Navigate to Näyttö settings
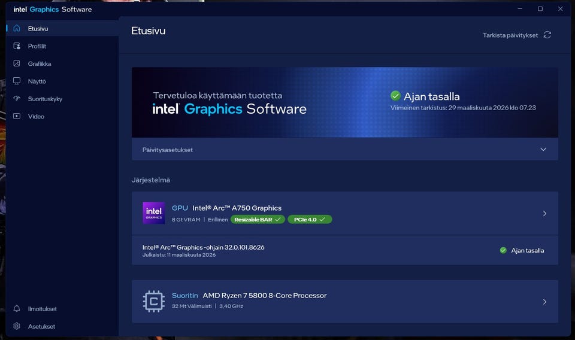Viewport: 575px width, 340px height. pyautogui.click(x=37, y=81)
